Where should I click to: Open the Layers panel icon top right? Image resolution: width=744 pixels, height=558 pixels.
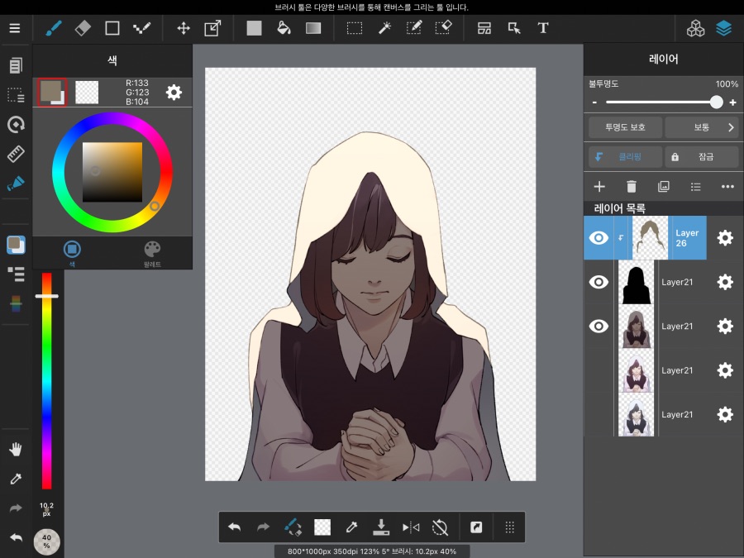pyautogui.click(x=724, y=27)
